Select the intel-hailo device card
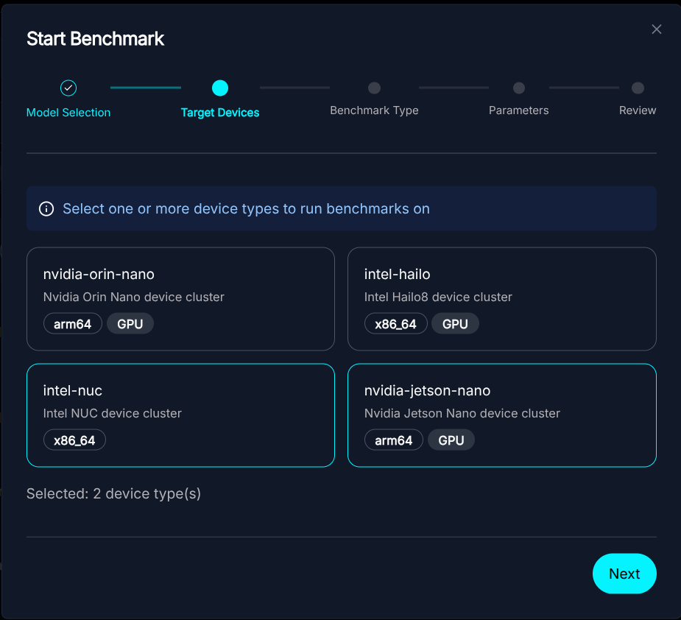Viewport: 681px width, 620px height. (x=501, y=298)
